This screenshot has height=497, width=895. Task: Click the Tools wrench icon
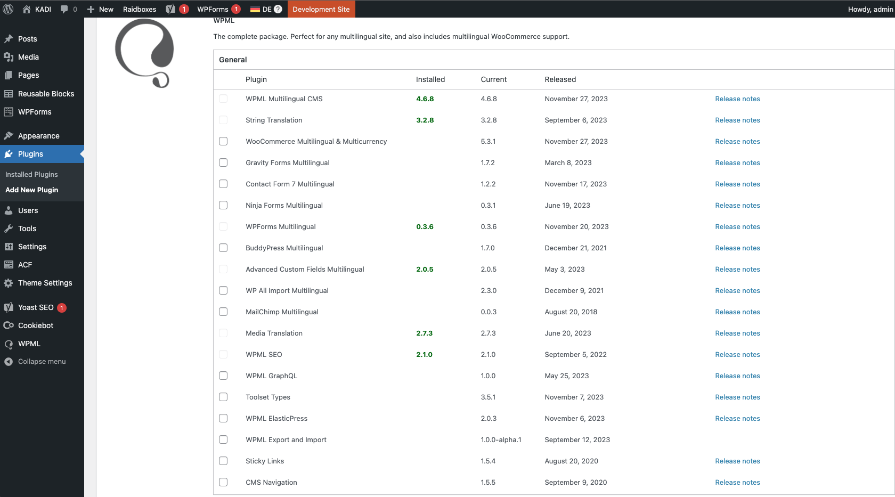(9, 229)
